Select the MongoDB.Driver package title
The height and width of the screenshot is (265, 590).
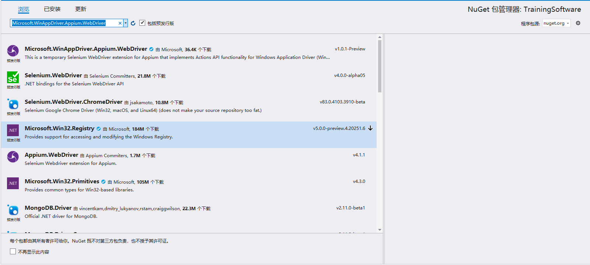48,208
